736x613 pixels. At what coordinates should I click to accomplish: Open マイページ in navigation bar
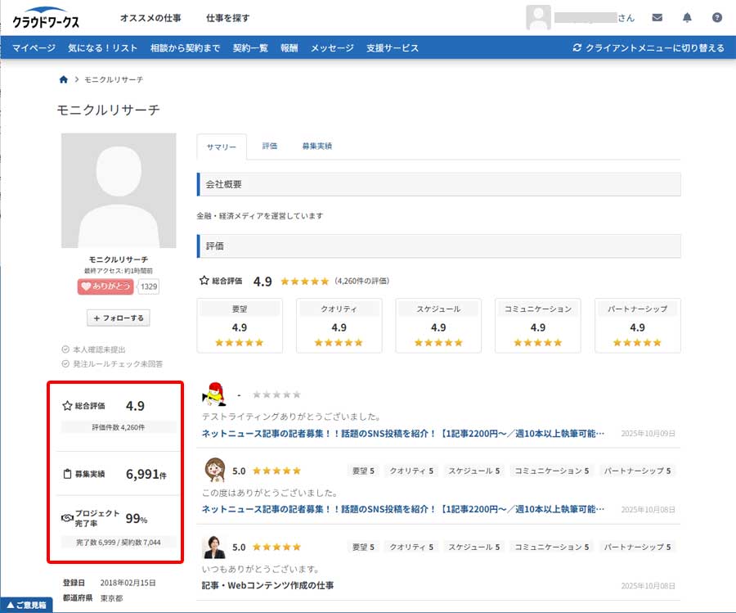(x=34, y=47)
